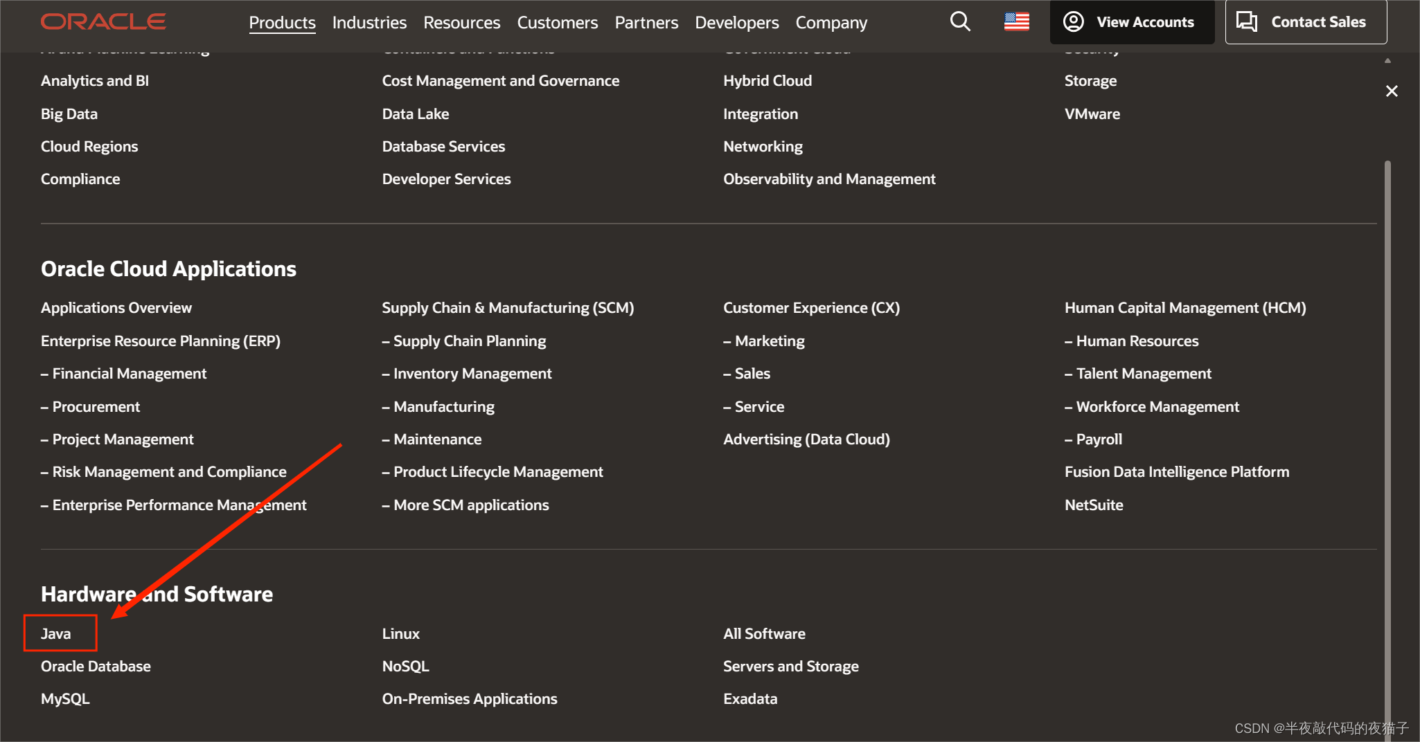
Task: Open the Sales link under CX
Action: (x=747, y=373)
